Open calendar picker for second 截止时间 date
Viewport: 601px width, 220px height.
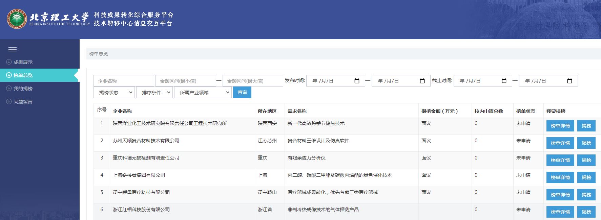pyautogui.click(x=569, y=81)
